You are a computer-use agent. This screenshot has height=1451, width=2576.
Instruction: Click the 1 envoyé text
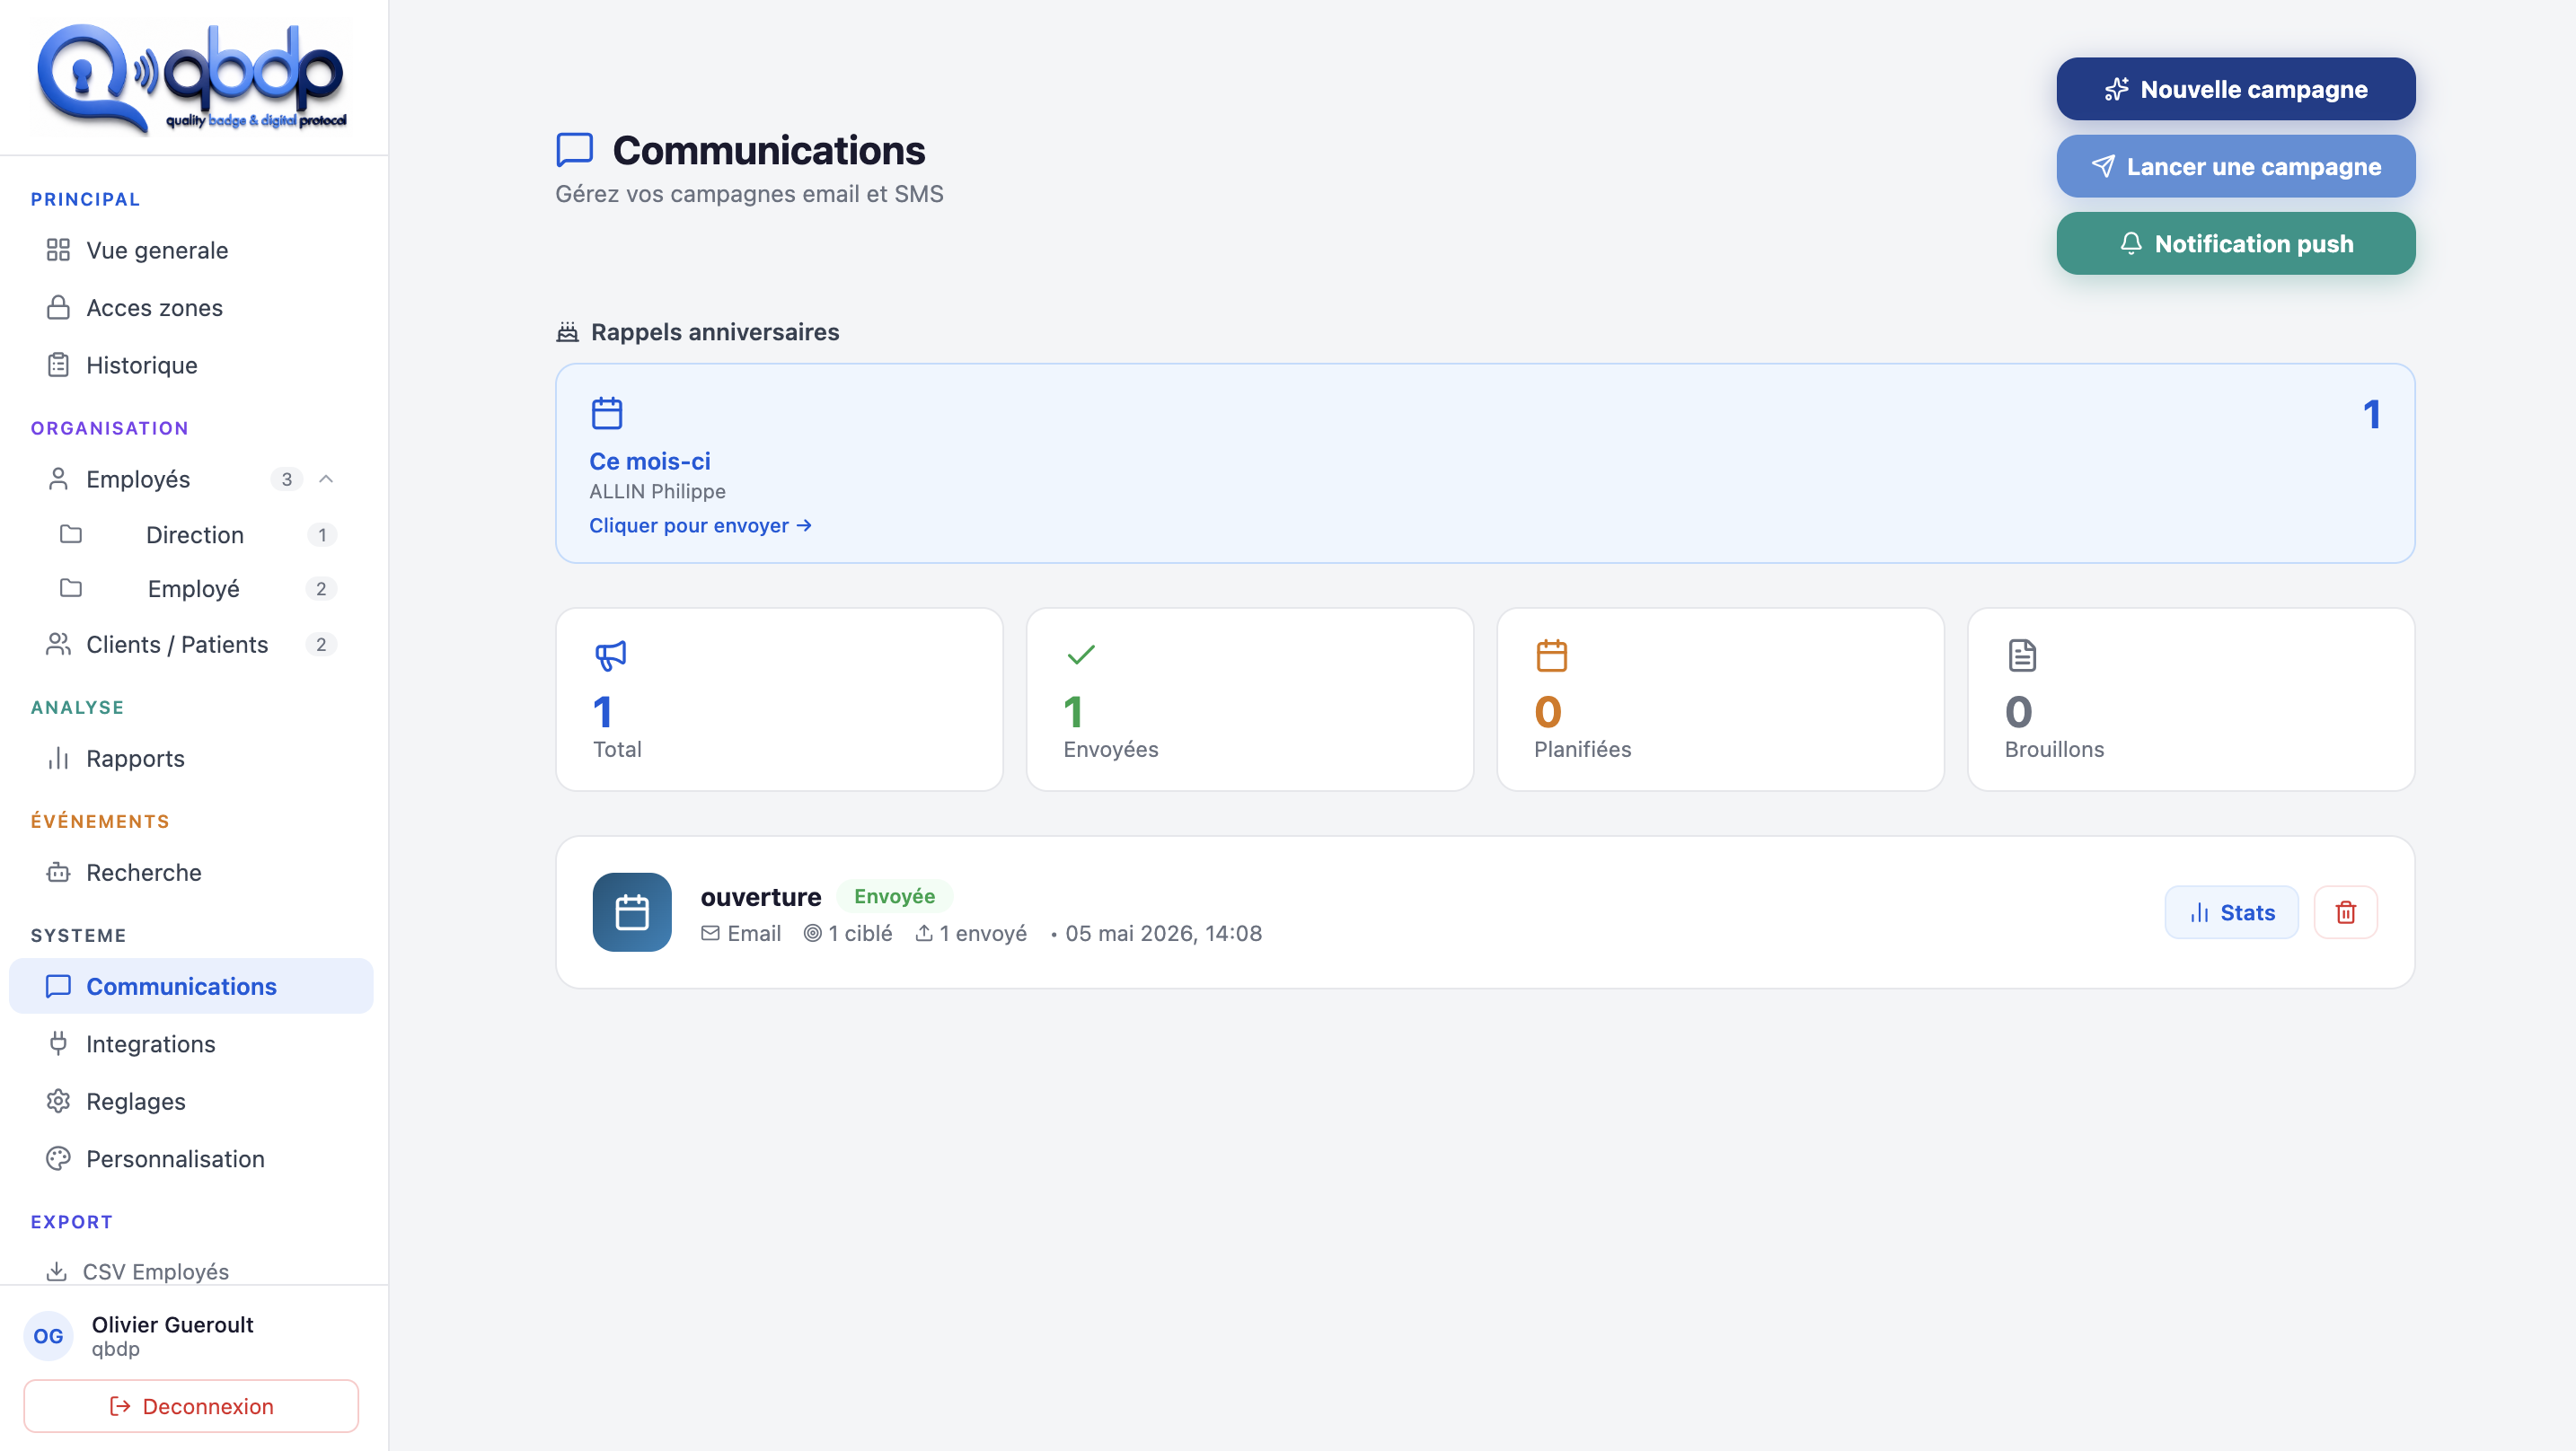983,933
